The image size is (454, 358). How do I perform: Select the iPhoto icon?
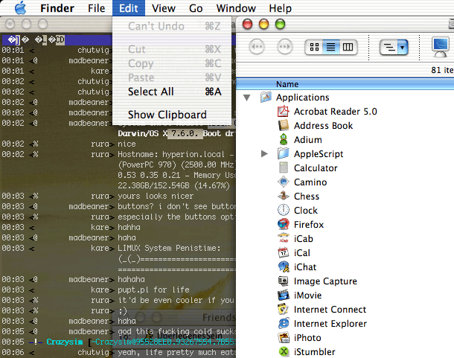pos(284,337)
